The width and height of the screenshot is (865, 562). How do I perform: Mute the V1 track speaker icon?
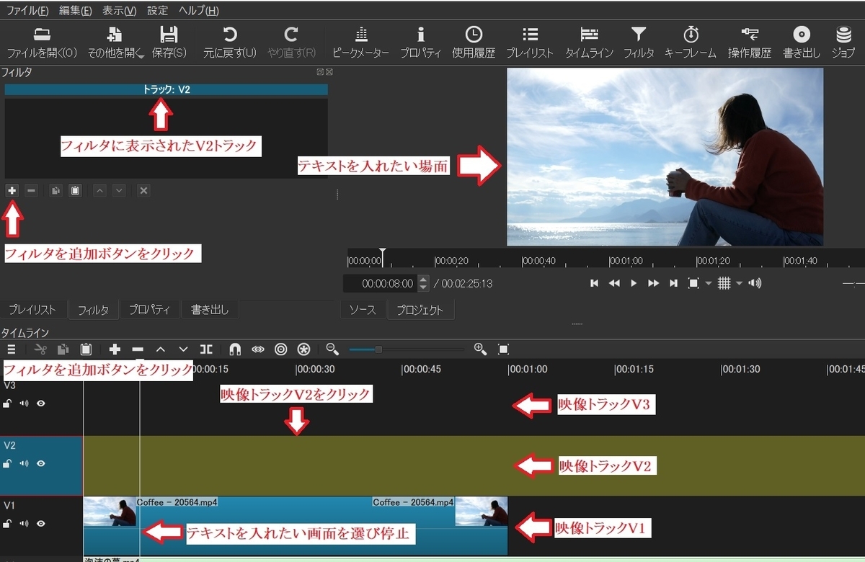click(x=24, y=524)
